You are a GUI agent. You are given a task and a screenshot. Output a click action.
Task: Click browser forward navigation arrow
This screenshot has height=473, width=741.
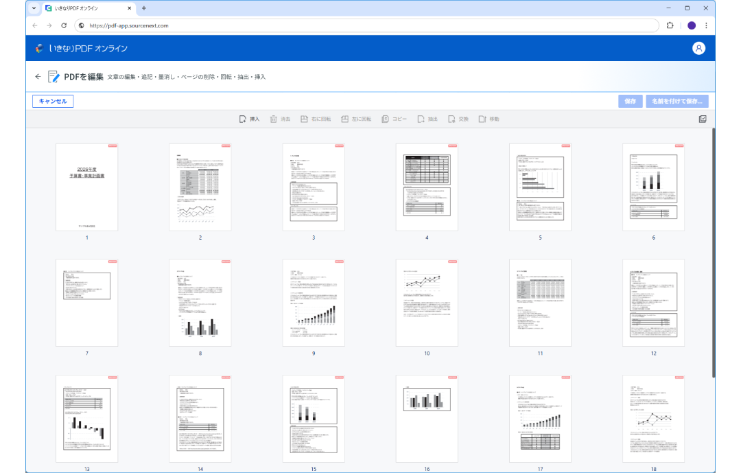click(x=49, y=25)
